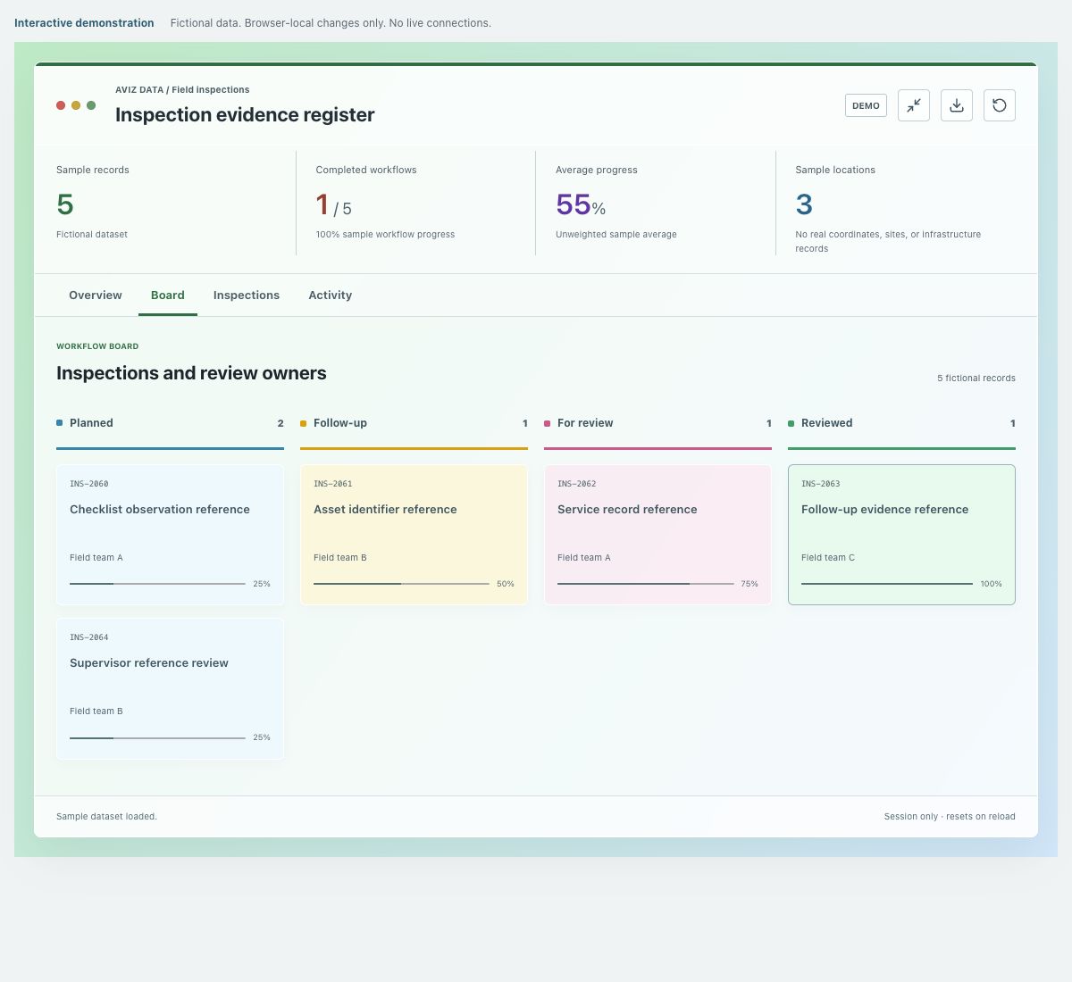1072x982 pixels.
Task: Open card INS-2060 Checklist observation reference
Action: tap(170, 535)
